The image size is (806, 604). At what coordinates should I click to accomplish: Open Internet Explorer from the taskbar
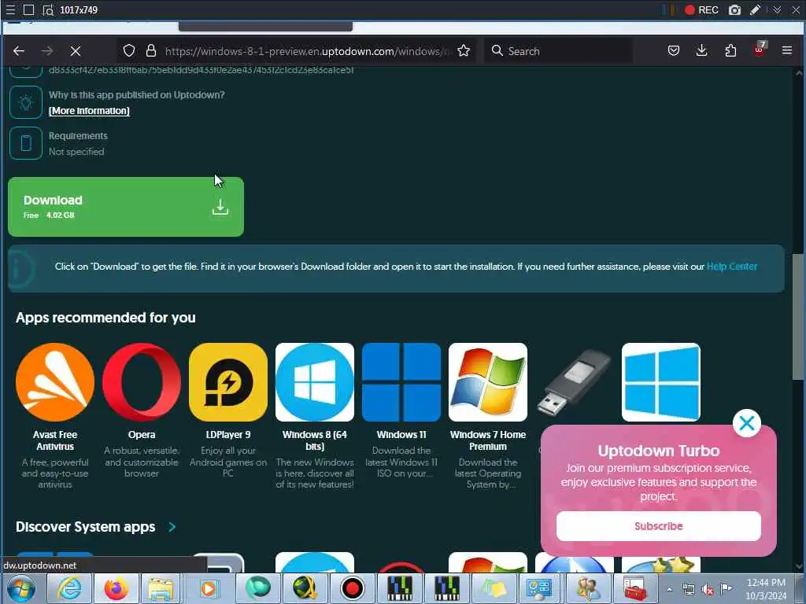tap(68, 588)
